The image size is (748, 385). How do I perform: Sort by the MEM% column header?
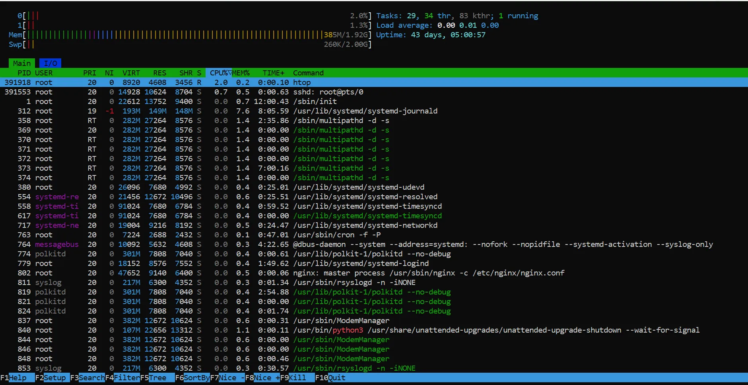click(x=241, y=73)
